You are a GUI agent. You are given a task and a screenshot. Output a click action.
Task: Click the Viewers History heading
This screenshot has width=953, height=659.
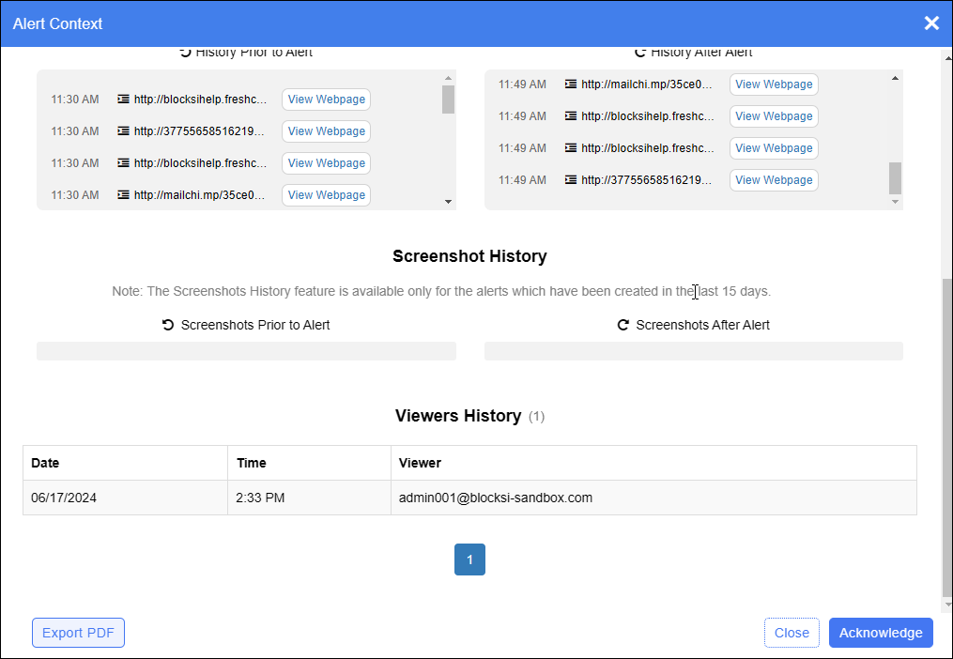tap(458, 416)
